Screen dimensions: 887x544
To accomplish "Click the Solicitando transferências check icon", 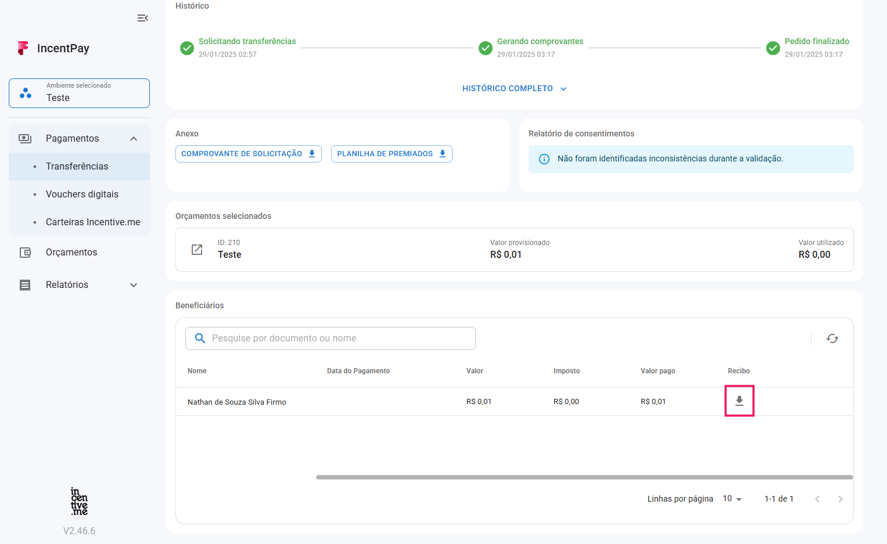I will tap(187, 48).
